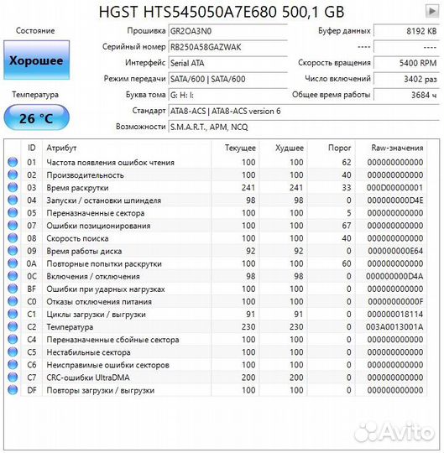
Task: Select status orb for attribute 08 Скорость поиска
Action: (x=13, y=238)
